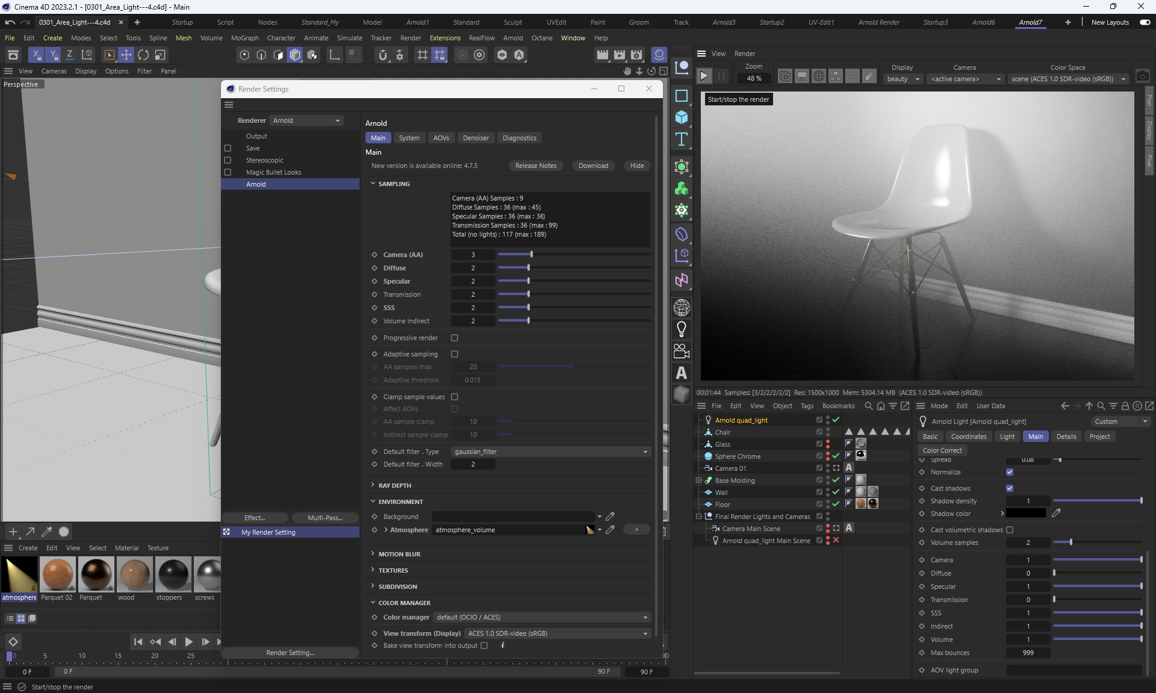Select the Rotate tool in top toolbar
The height and width of the screenshot is (693, 1156).
[x=143, y=55]
